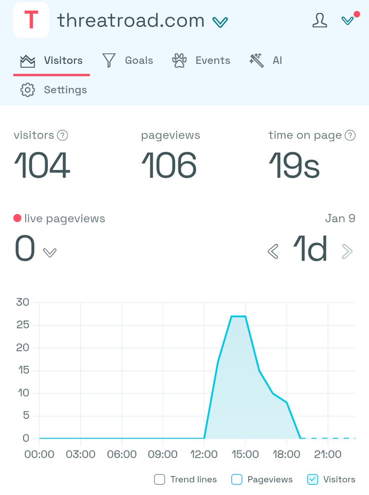369x495 pixels.
Task: Open the 1d date range selector
Action: (x=310, y=249)
